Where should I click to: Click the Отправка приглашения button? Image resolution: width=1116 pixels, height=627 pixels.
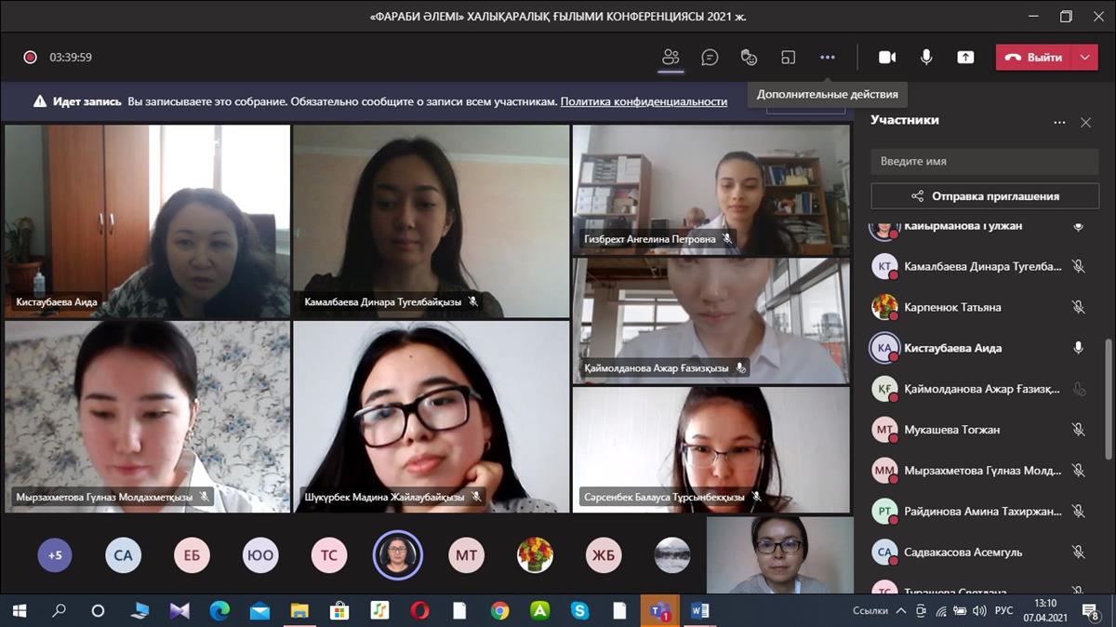[984, 196]
